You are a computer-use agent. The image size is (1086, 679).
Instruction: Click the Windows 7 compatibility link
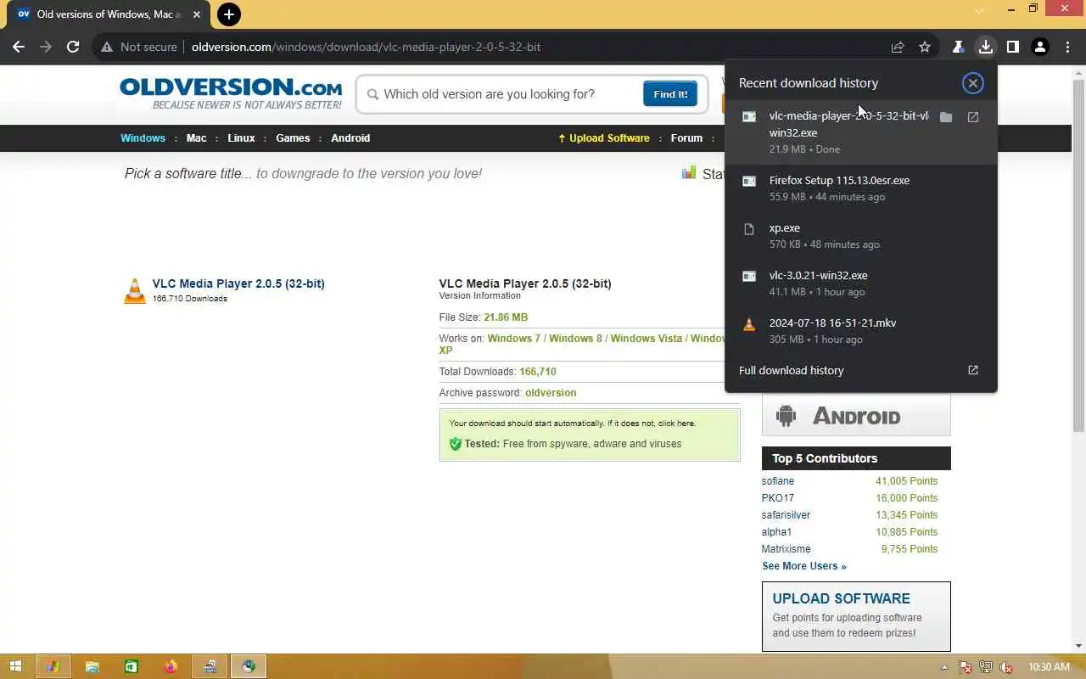(x=514, y=338)
